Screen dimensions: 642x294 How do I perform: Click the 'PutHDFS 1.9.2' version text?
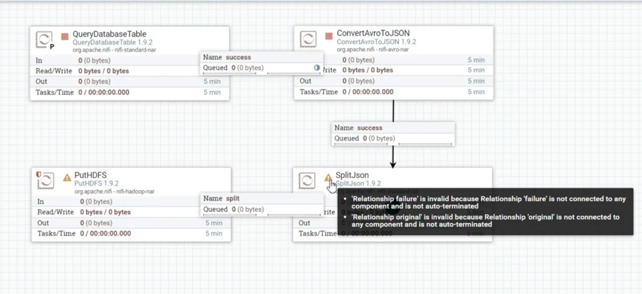tap(96, 184)
